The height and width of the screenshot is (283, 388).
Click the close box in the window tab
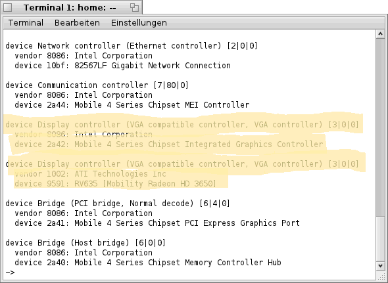click(x=8, y=8)
